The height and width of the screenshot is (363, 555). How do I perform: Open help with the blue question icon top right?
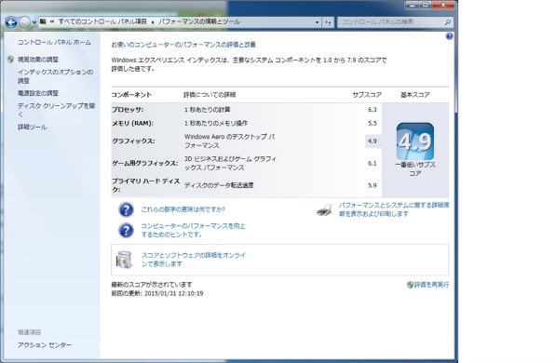pyautogui.click(x=449, y=36)
